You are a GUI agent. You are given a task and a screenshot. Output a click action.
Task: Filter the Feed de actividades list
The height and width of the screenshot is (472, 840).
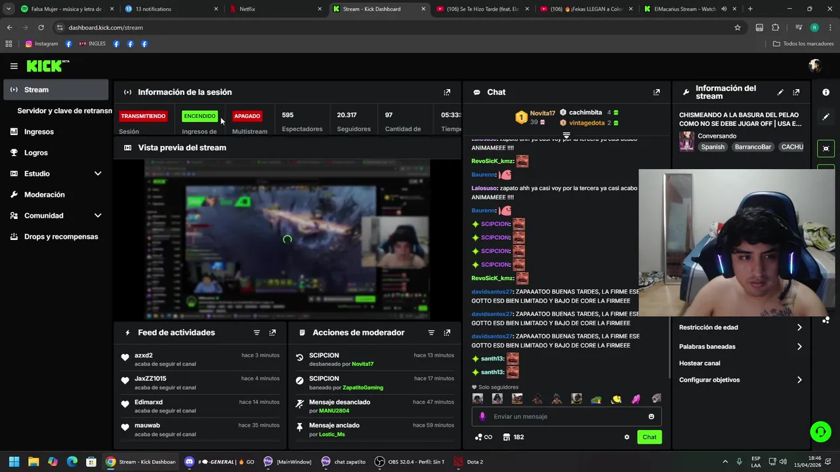257,332
